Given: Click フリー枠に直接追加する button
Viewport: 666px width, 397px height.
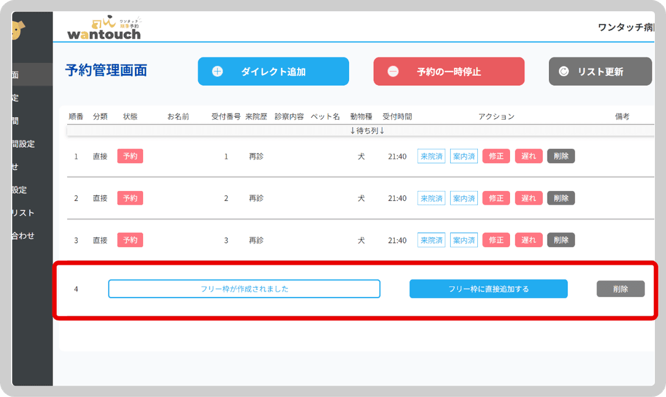Looking at the screenshot, I should [488, 289].
